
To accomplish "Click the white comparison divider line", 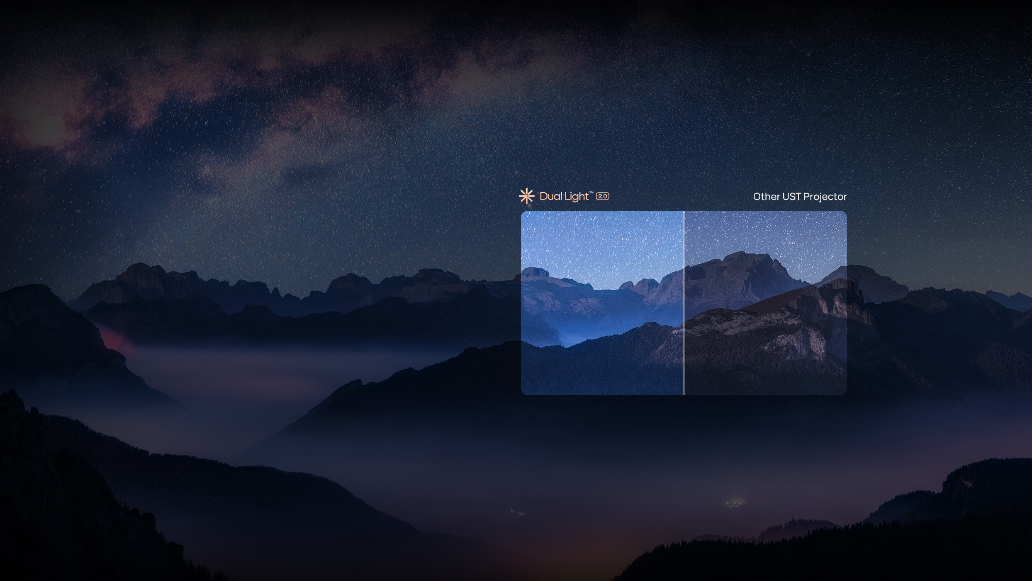I will pyautogui.click(x=684, y=303).
